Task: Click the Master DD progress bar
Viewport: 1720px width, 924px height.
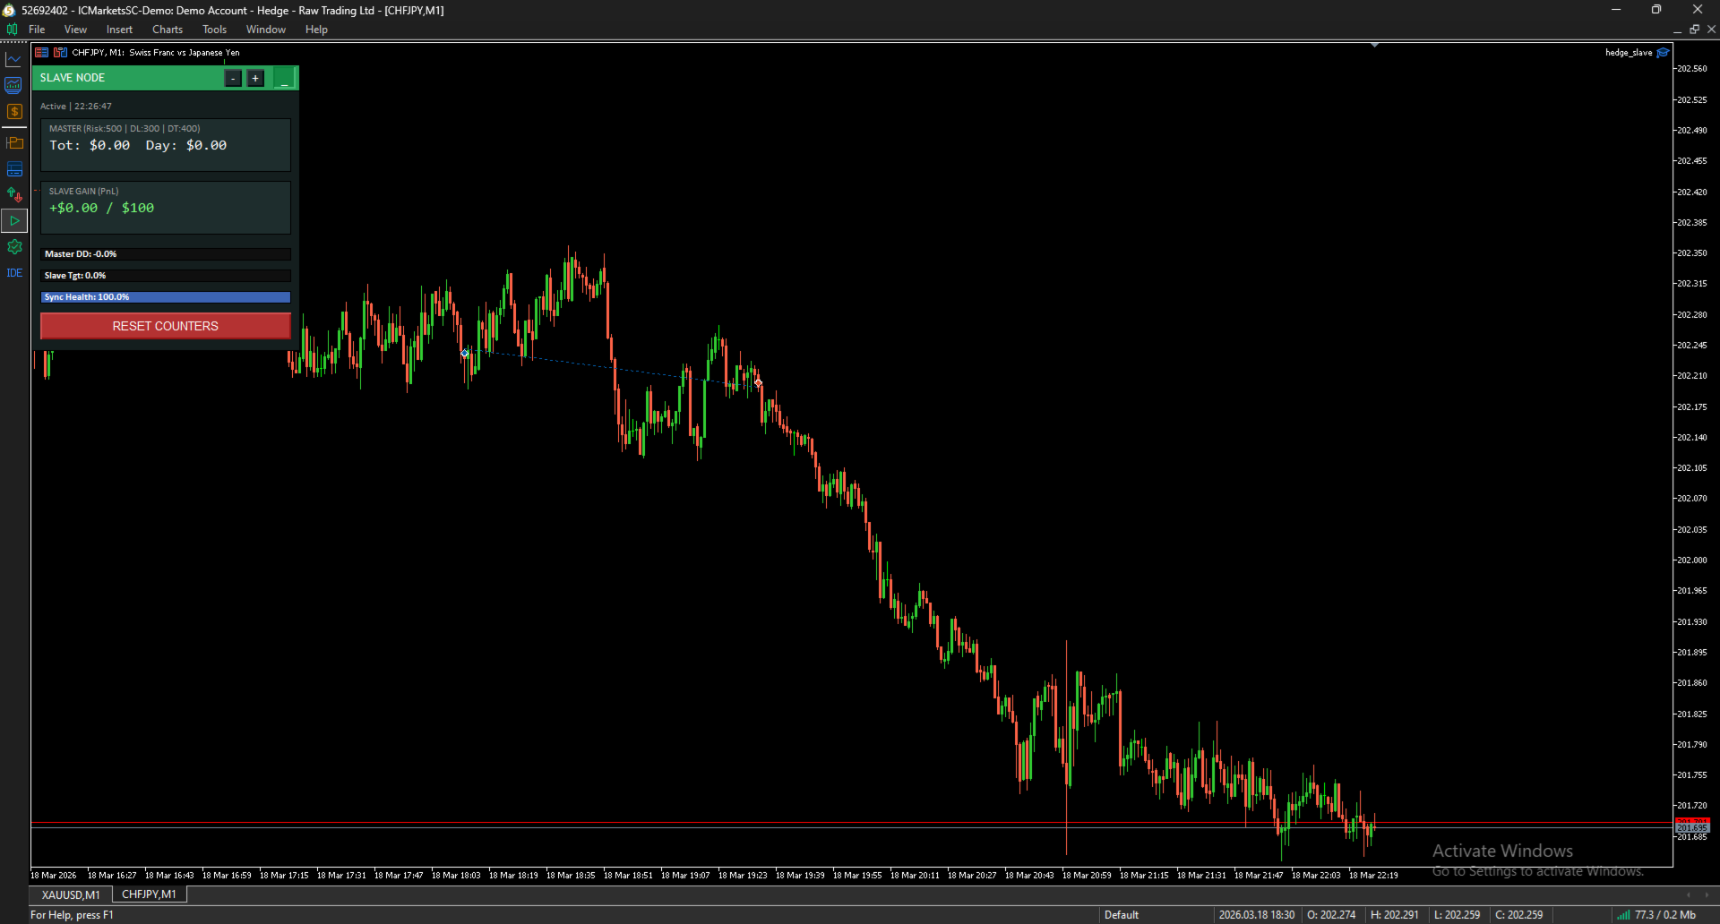Action: coord(166,254)
